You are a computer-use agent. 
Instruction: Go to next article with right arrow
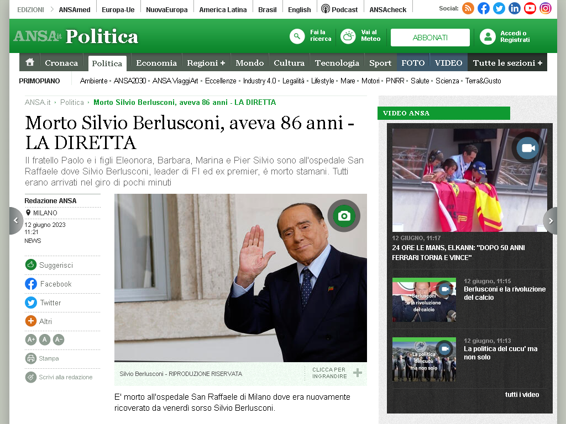(551, 221)
